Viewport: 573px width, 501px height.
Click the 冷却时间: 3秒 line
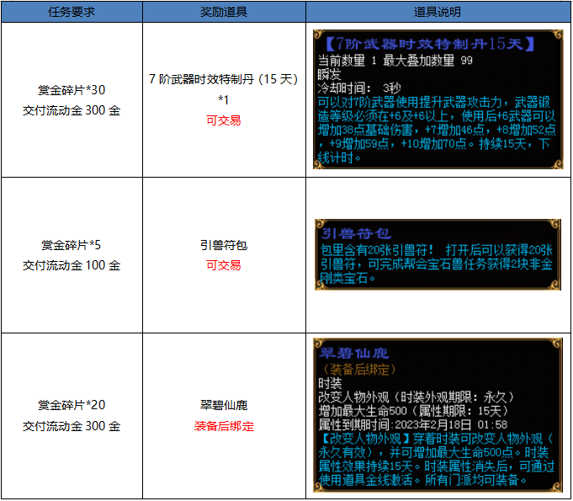[x=359, y=88]
